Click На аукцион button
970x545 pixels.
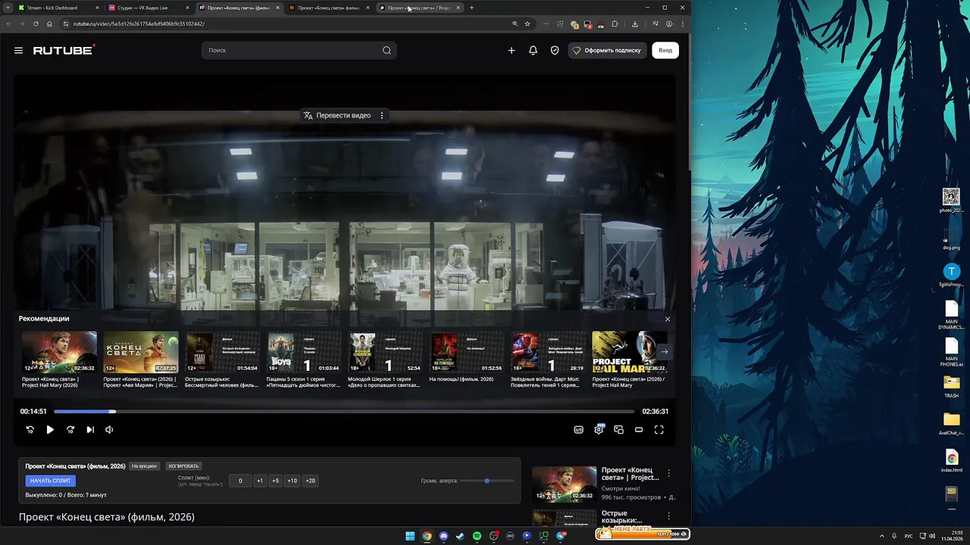[x=144, y=466]
